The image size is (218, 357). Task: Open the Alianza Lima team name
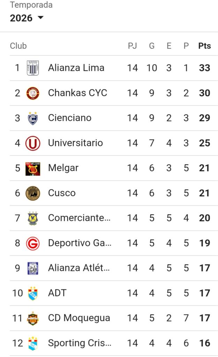[x=76, y=68]
